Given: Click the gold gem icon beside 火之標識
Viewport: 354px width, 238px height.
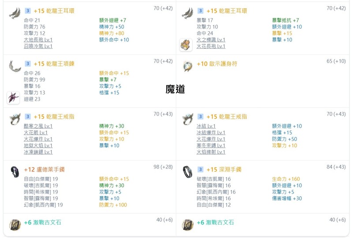Looking at the screenshot, I should pos(186,45).
